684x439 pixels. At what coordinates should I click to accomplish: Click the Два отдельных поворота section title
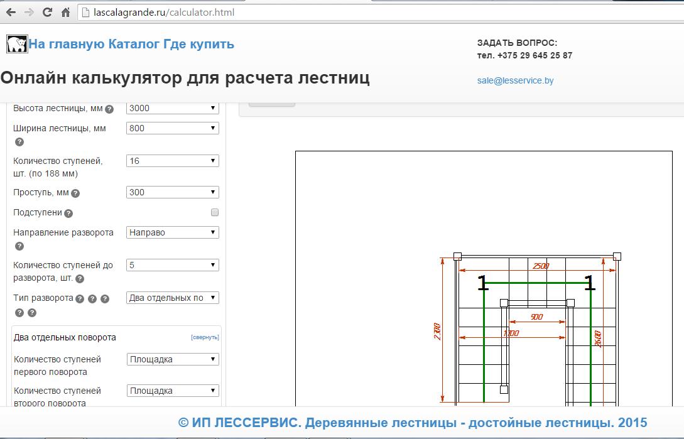pyautogui.click(x=65, y=338)
